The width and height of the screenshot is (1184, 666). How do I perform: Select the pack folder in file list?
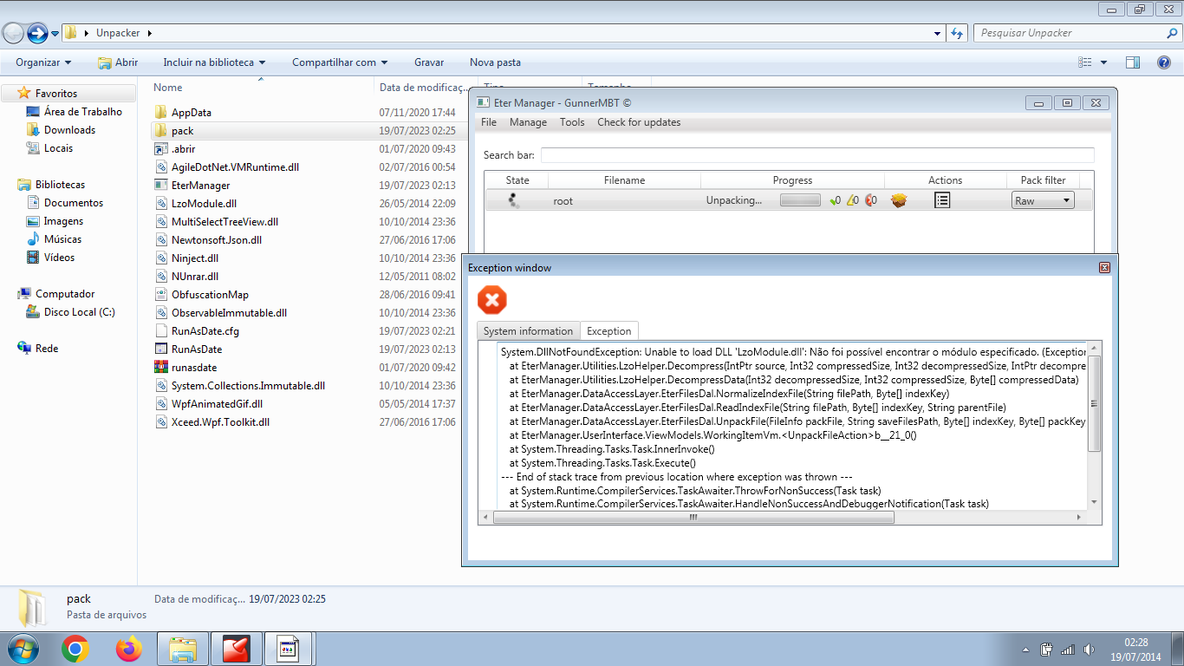[x=182, y=131]
